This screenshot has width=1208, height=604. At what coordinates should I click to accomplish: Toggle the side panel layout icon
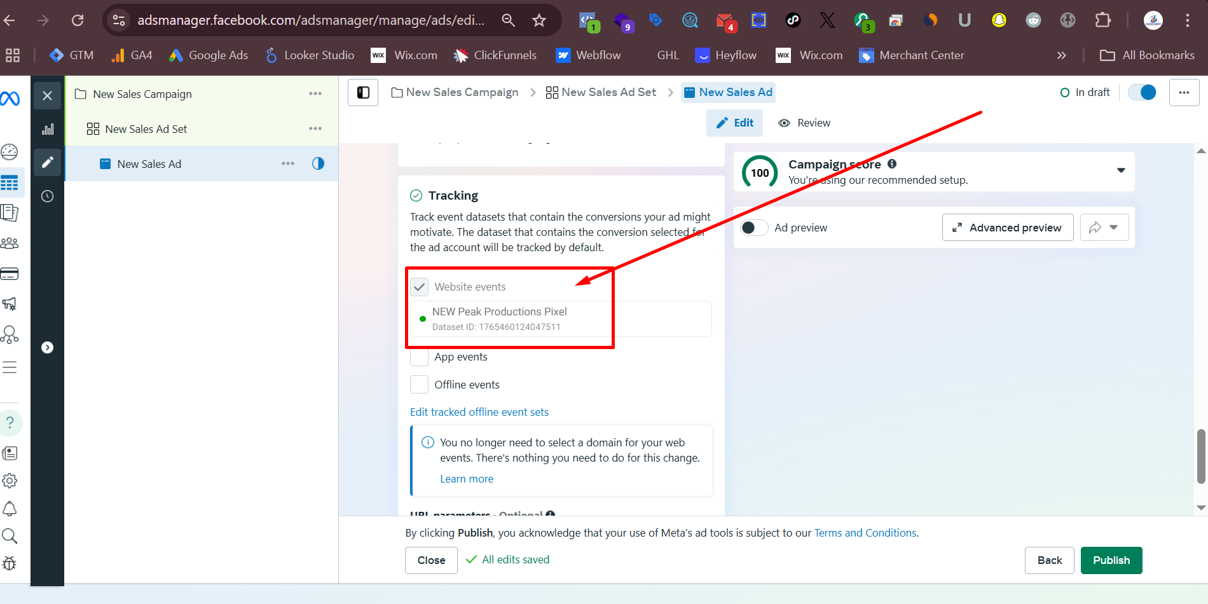pyautogui.click(x=363, y=93)
